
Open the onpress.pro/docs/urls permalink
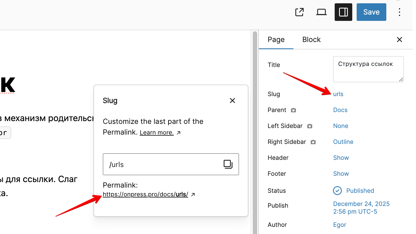[x=145, y=194]
